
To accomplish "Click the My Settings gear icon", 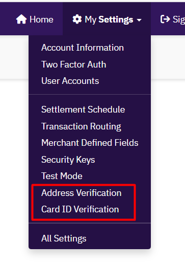I will [77, 19].
